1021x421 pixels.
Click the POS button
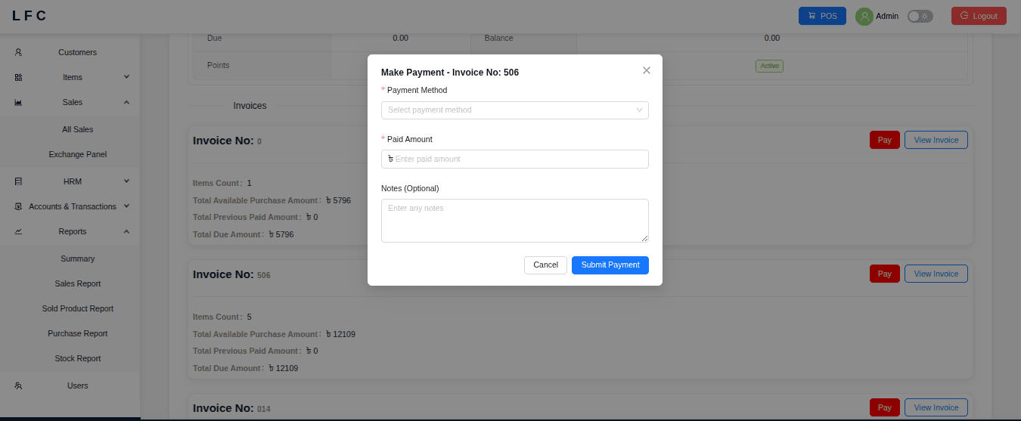point(822,16)
